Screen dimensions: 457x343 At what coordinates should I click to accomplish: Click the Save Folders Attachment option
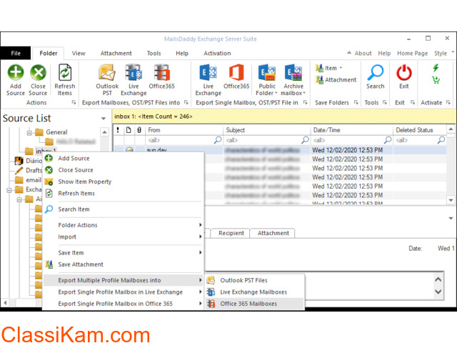(336, 79)
